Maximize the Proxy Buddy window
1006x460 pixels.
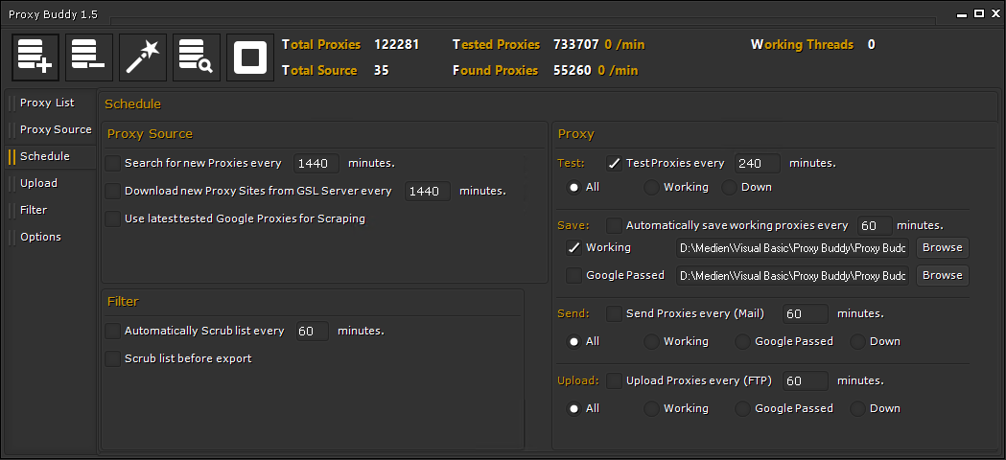point(979,14)
